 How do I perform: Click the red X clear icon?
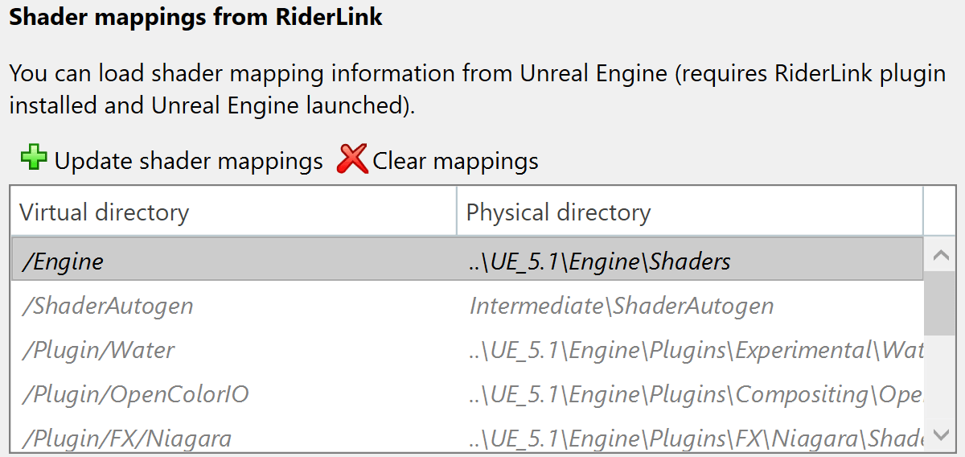click(x=351, y=159)
